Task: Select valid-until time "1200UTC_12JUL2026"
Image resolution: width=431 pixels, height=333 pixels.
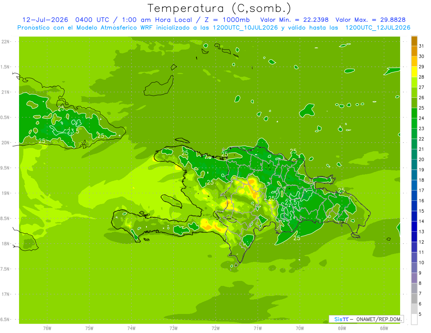Action: (x=378, y=28)
